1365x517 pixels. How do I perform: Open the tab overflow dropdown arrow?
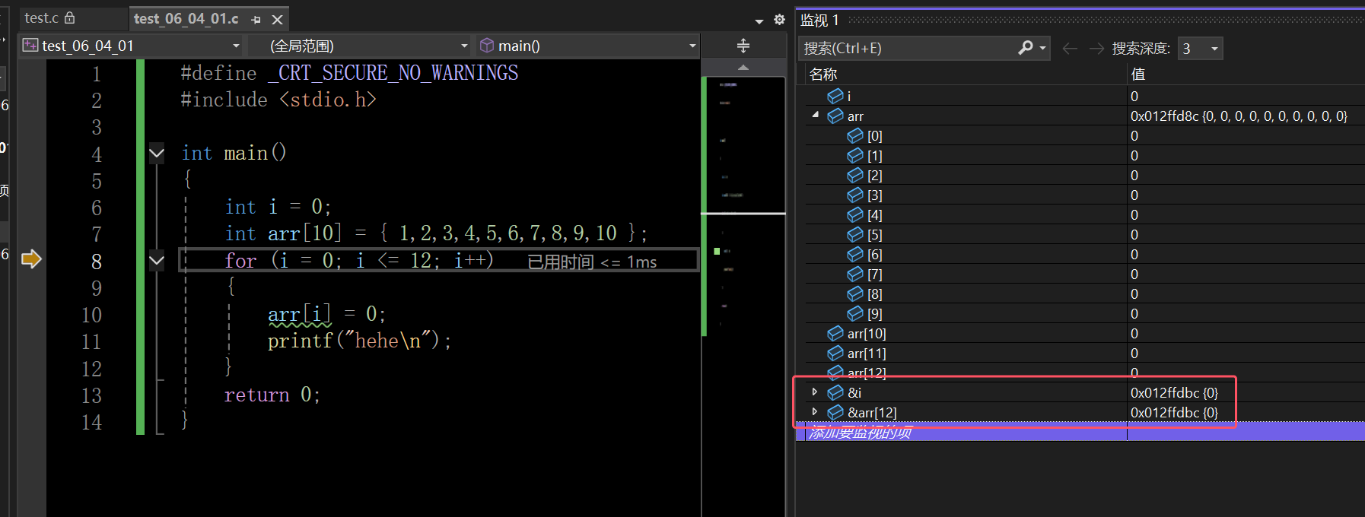point(759,21)
